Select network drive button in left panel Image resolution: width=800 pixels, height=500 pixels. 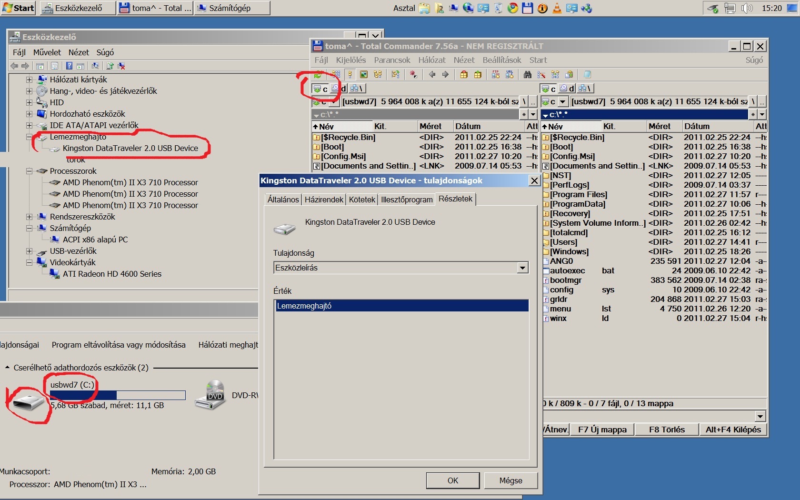tap(357, 89)
